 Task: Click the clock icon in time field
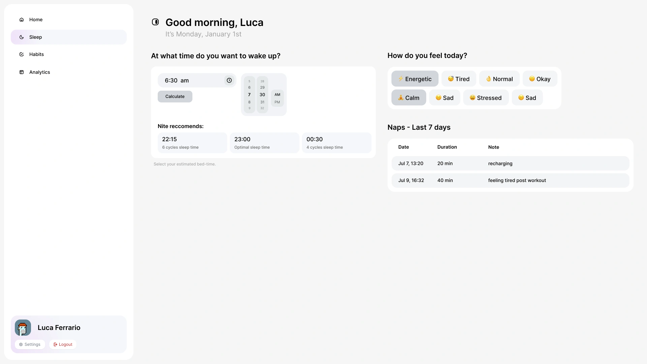pyautogui.click(x=229, y=80)
